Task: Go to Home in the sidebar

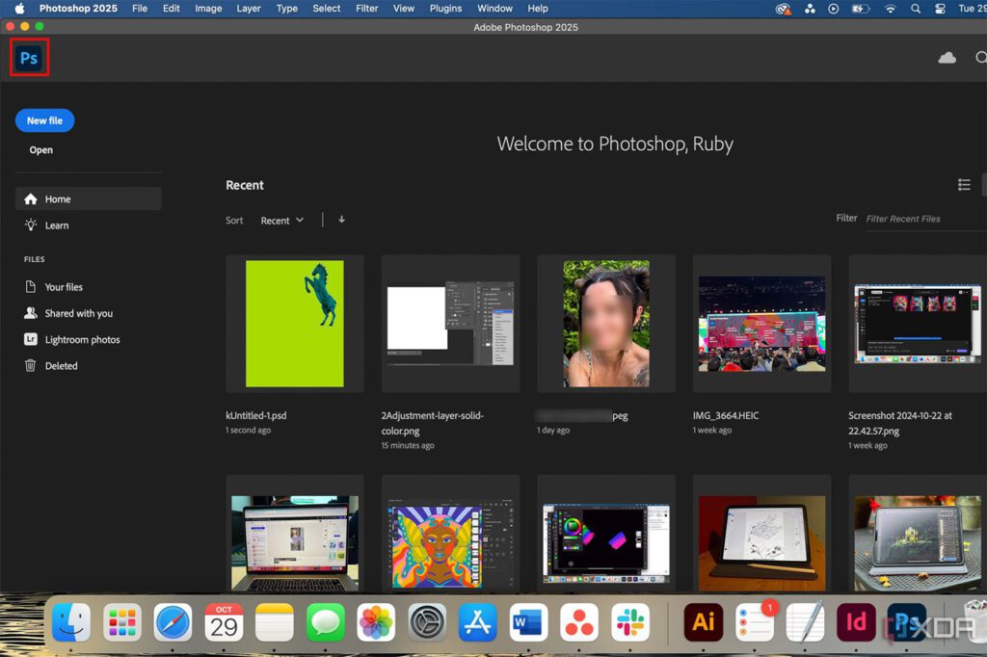Action: [88, 198]
